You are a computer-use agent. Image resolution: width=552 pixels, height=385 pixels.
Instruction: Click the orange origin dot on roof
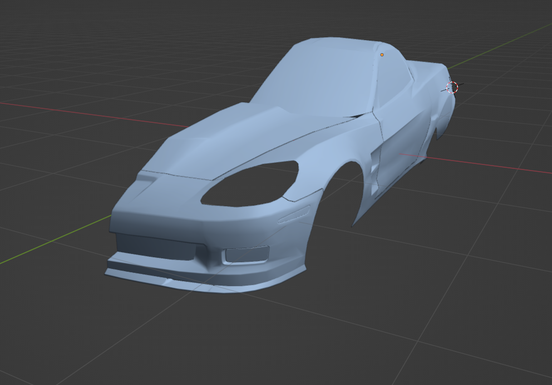coord(382,55)
